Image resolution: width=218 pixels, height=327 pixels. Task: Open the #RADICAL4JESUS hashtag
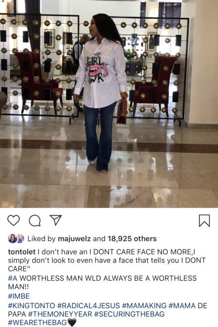click(88, 306)
